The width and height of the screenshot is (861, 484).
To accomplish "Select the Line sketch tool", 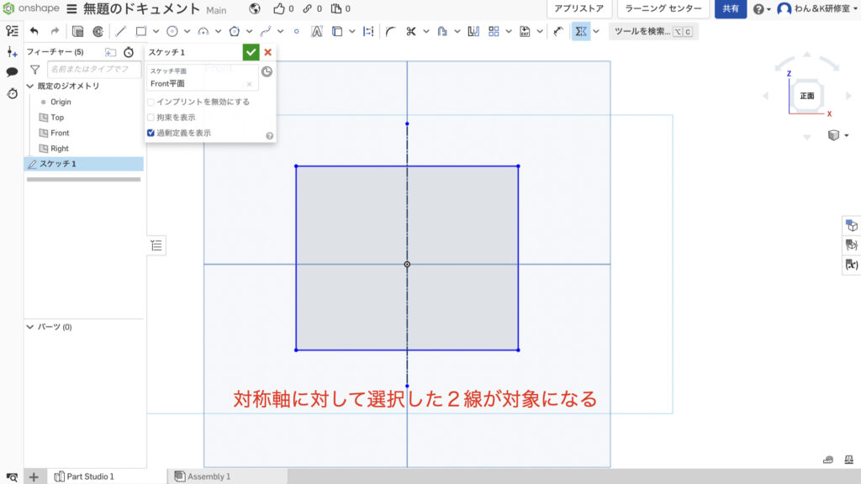I will click(121, 31).
